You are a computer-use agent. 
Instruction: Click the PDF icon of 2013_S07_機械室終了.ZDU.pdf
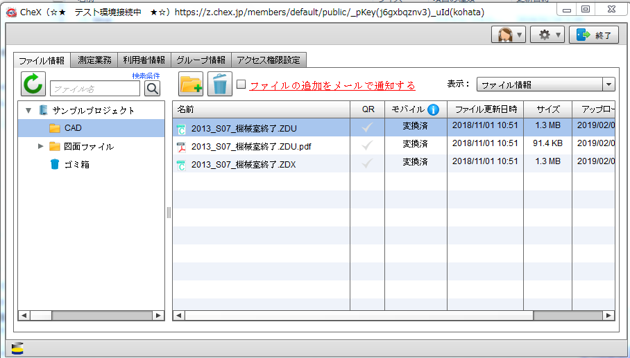182,146
